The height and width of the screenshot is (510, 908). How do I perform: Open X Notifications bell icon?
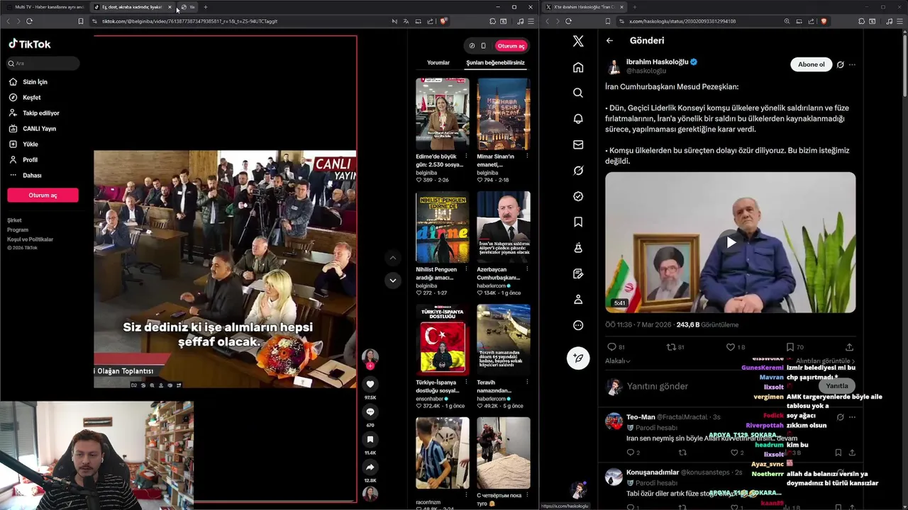[x=578, y=119]
